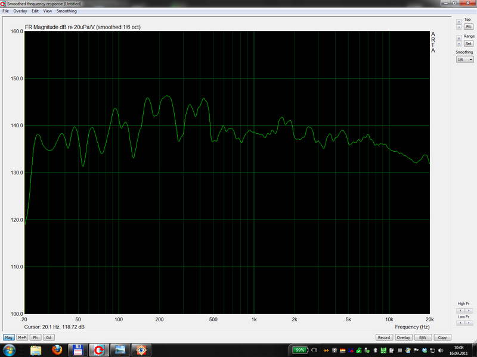477x357 pixels.
Task: Launch Firefox from the taskbar
Action: [x=57, y=350]
